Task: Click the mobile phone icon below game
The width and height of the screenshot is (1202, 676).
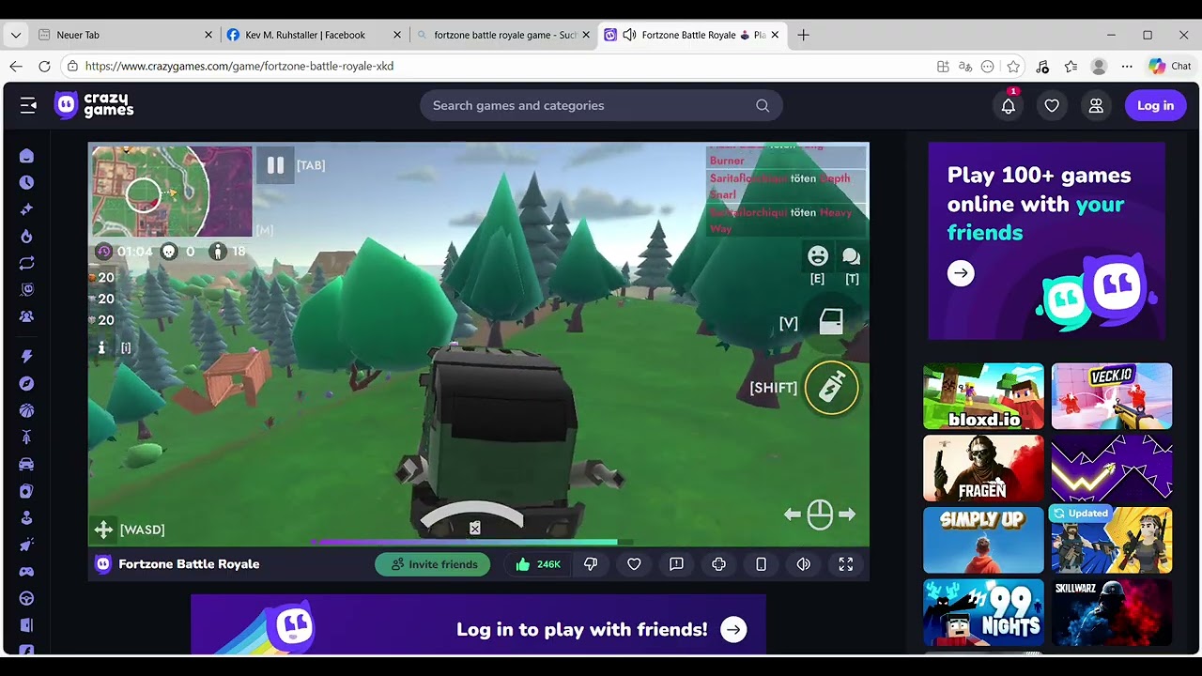Action: point(762,564)
